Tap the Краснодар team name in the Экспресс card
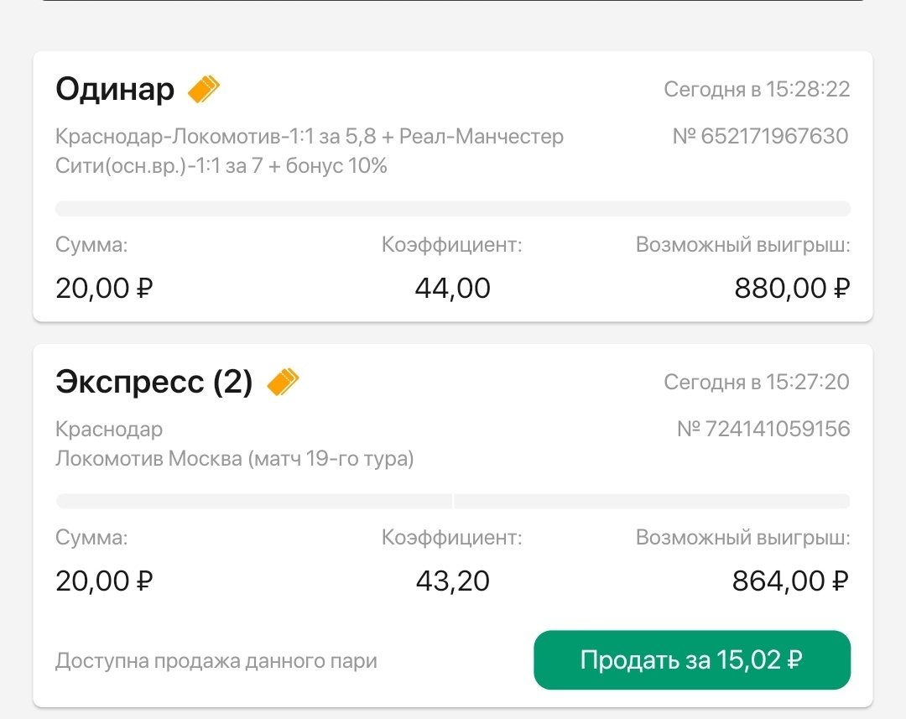This screenshot has width=906, height=719. tap(109, 430)
